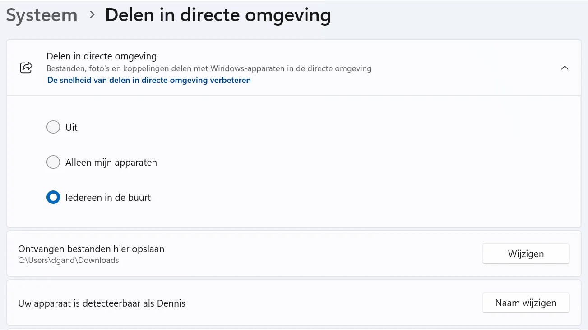Image resolution: width=588 pixels, height=330 pixels.
Task: Click the C:\Users\dgand\Downloads path text
Action: [69, 260]
